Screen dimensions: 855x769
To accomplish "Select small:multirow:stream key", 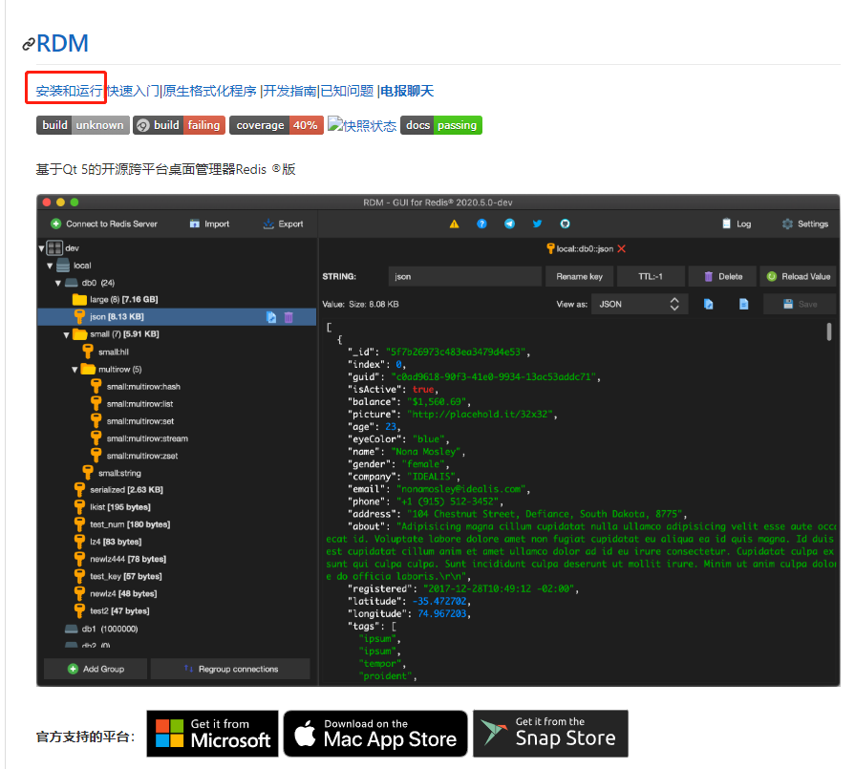I will 139,438.
